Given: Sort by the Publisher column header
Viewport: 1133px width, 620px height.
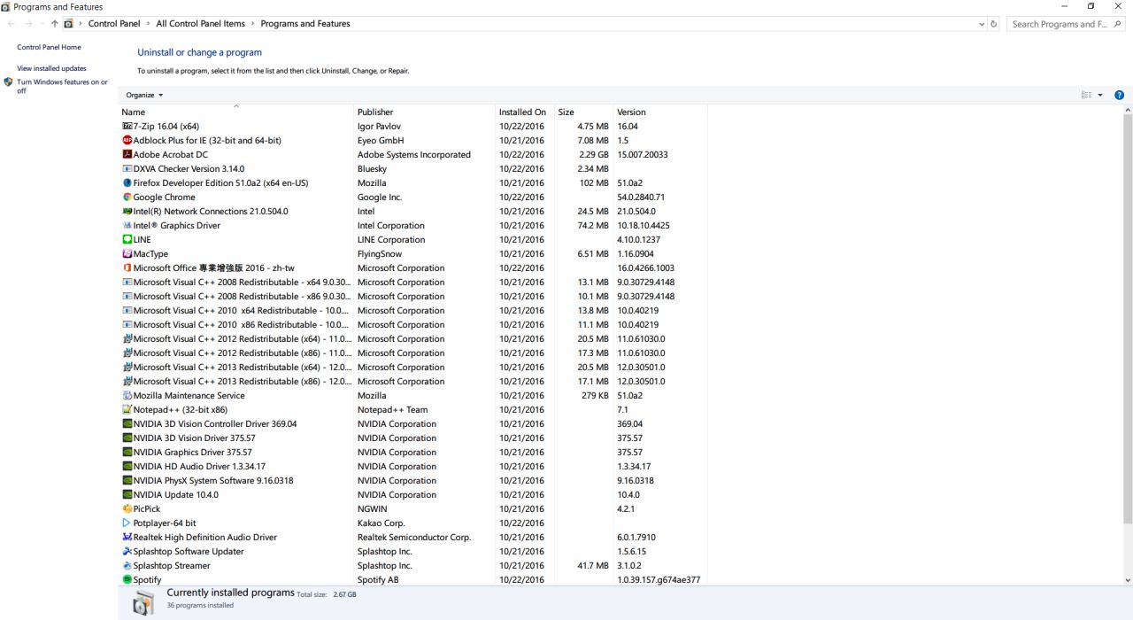Looking at the screenshot, I should pos(425,112).
